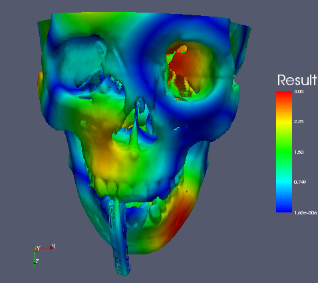Click the 1.50 legend tick label
Viewport: 318px width, 283px height.
(299, 152)
